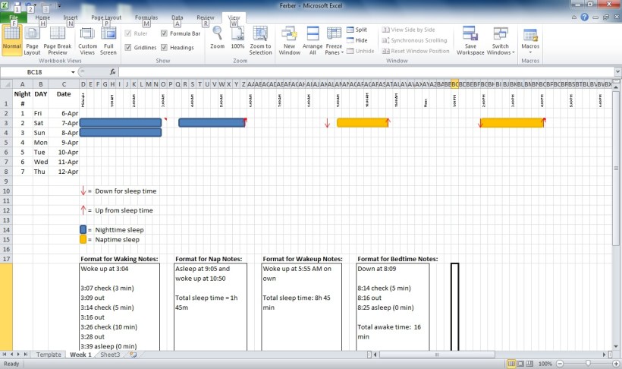Adjust the zoom slider in status bar
The image size is (622, 369).
tap(587, 364)
